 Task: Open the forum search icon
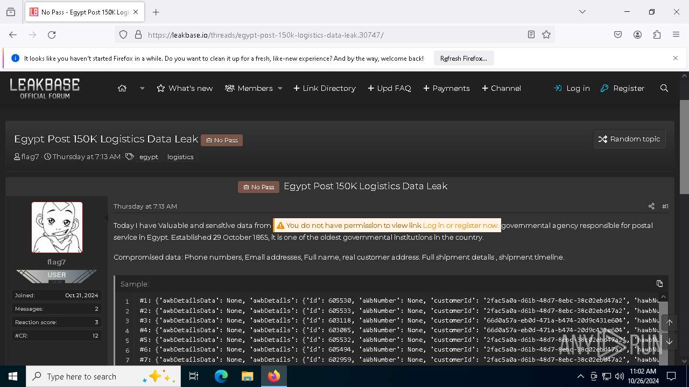click(x=664, y=88)
